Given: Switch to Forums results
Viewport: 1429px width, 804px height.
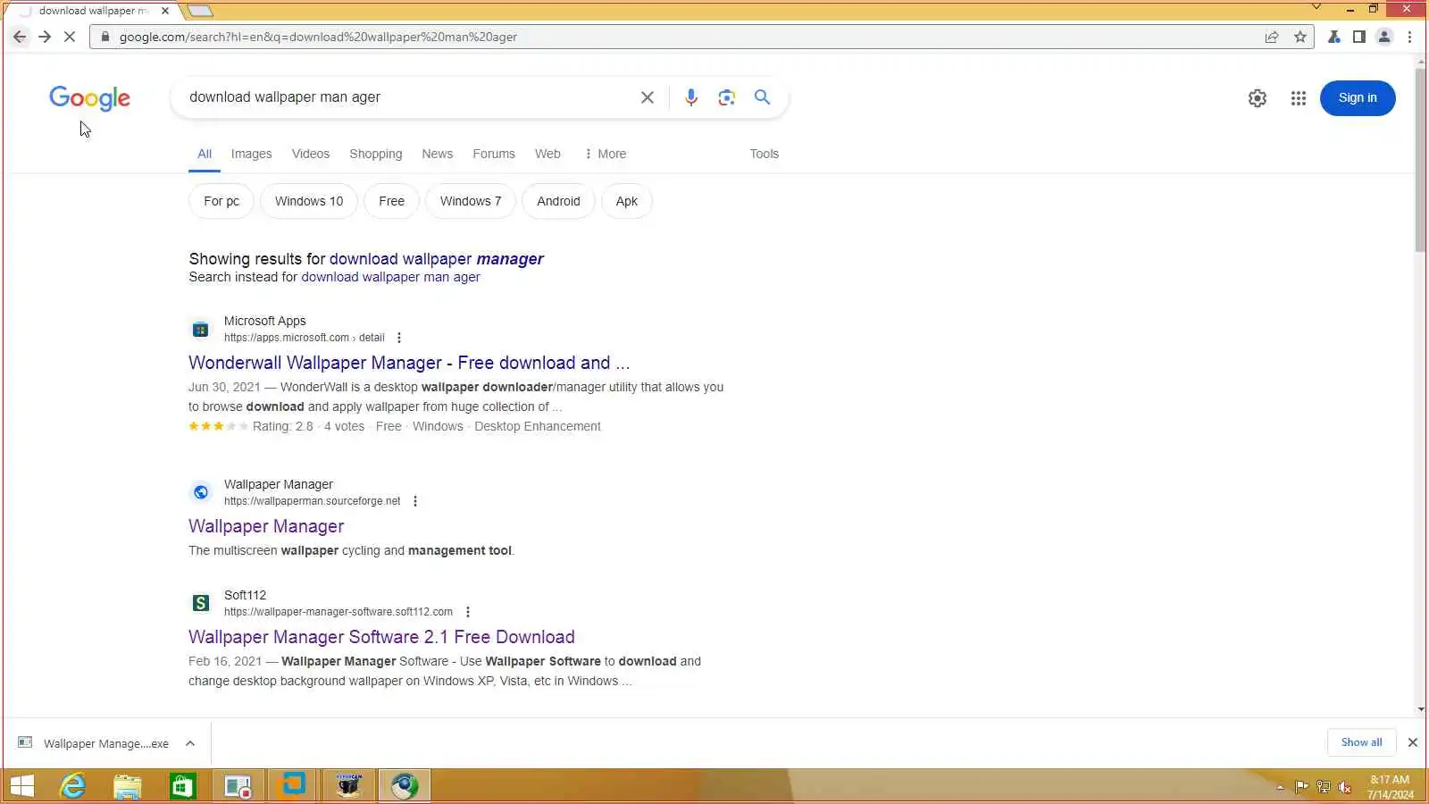Looking at the screenshot, I should pos(494,154).
